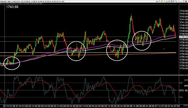The width and height of the screenshot is (188, 108).
Task: Click the 07:59 time axis label
Action: point(177,106)
